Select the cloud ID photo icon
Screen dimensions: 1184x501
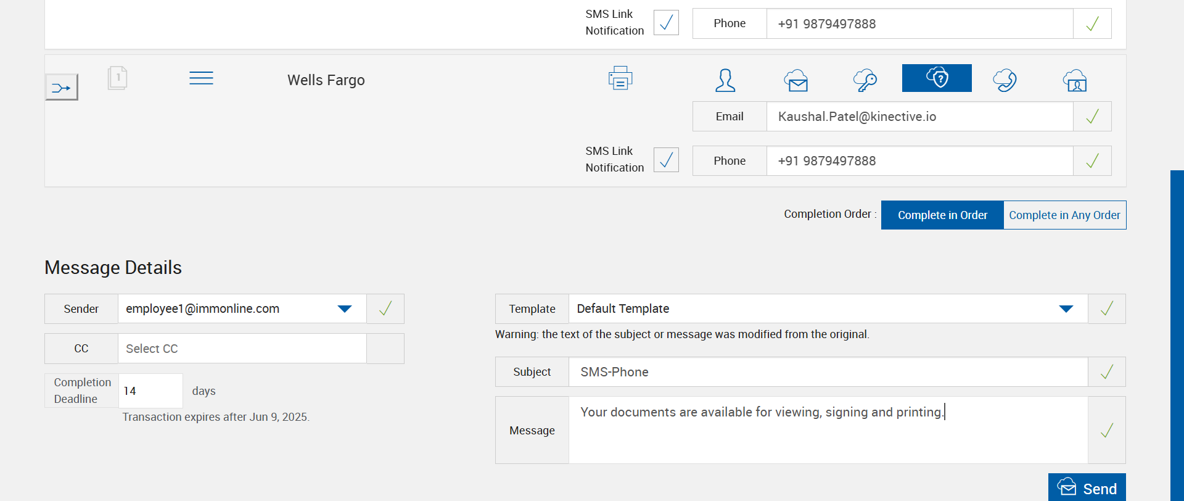pyautogui.click(x=1075, y=80)
